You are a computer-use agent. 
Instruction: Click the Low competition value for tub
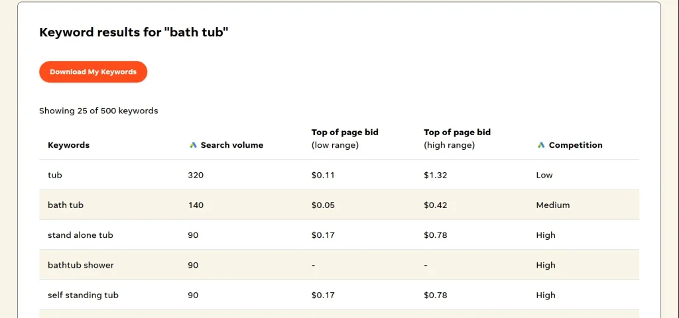coord(544,175)
